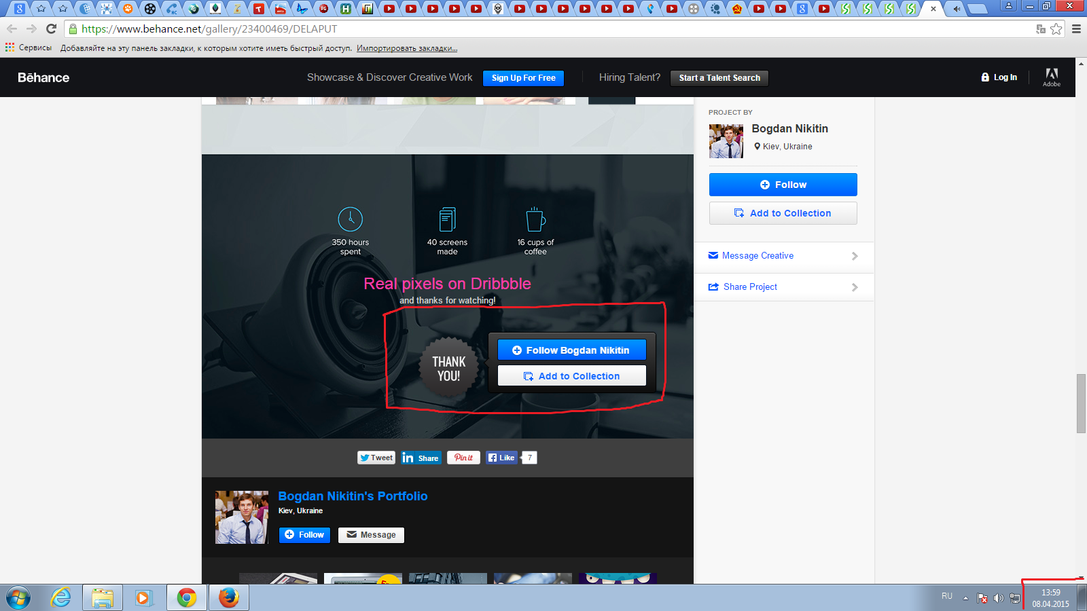This screenshot has height=611, width=1087.
Task: Click Импортировать закладки link
Action: tap(407, 48)
